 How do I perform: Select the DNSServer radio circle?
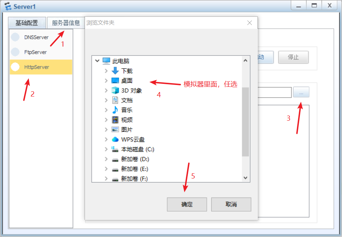pyautogui.click(x=15, y=37)
